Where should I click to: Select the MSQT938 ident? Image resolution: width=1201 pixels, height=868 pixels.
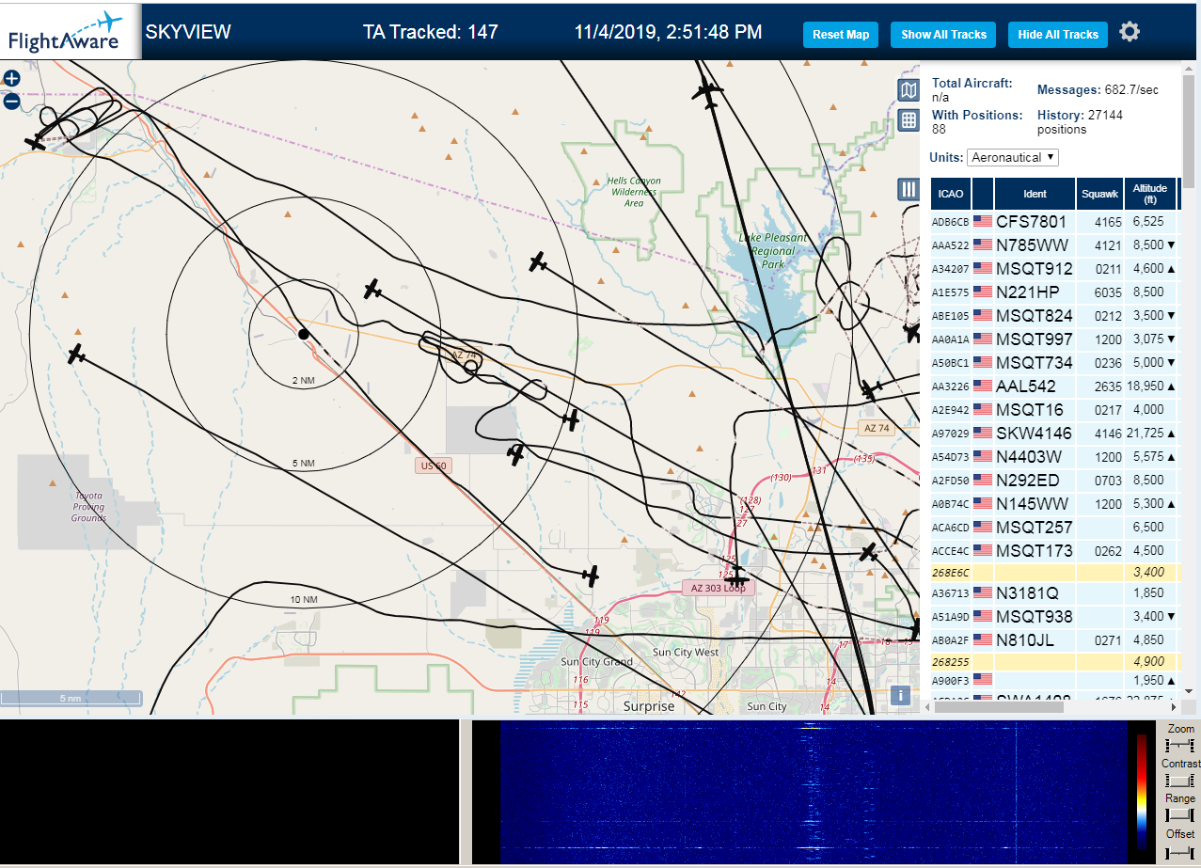1035,617
